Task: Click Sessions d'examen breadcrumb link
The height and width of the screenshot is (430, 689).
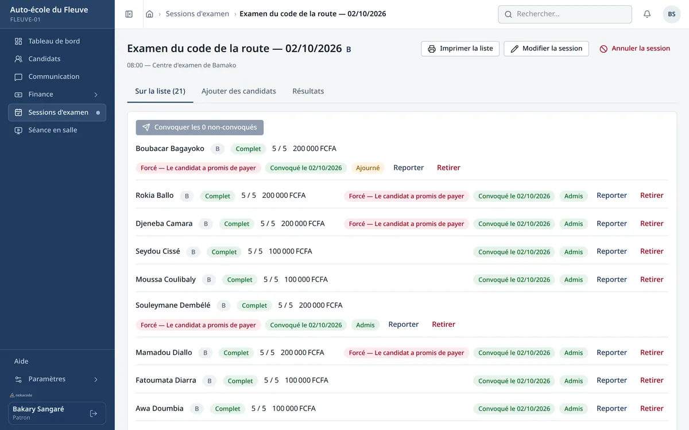Action: click(x=198, y=14)
